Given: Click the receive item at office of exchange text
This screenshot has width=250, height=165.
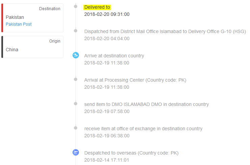Looking at the screenshot, I should (x=143, y=129).
